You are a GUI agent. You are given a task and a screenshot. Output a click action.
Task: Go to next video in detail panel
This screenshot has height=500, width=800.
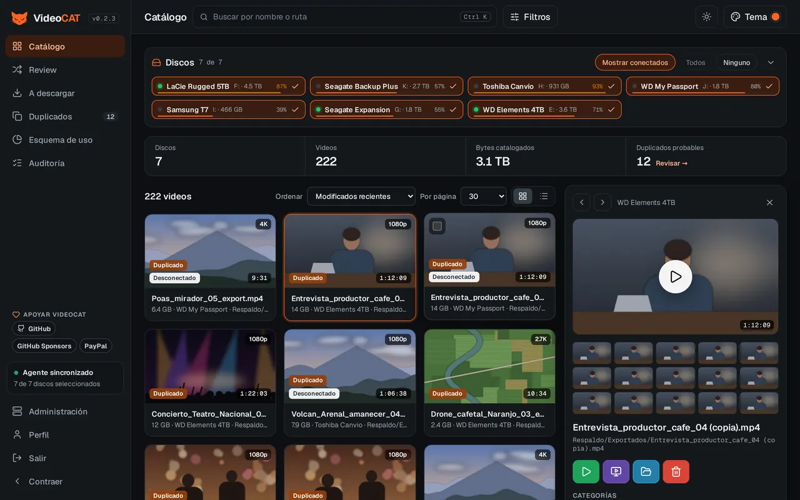click(x=602, y=202)
